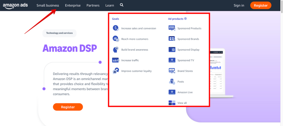Screen dimensions: 283x126
Task: Select Increase sales and conversion link
Action: tap(139, 28)
